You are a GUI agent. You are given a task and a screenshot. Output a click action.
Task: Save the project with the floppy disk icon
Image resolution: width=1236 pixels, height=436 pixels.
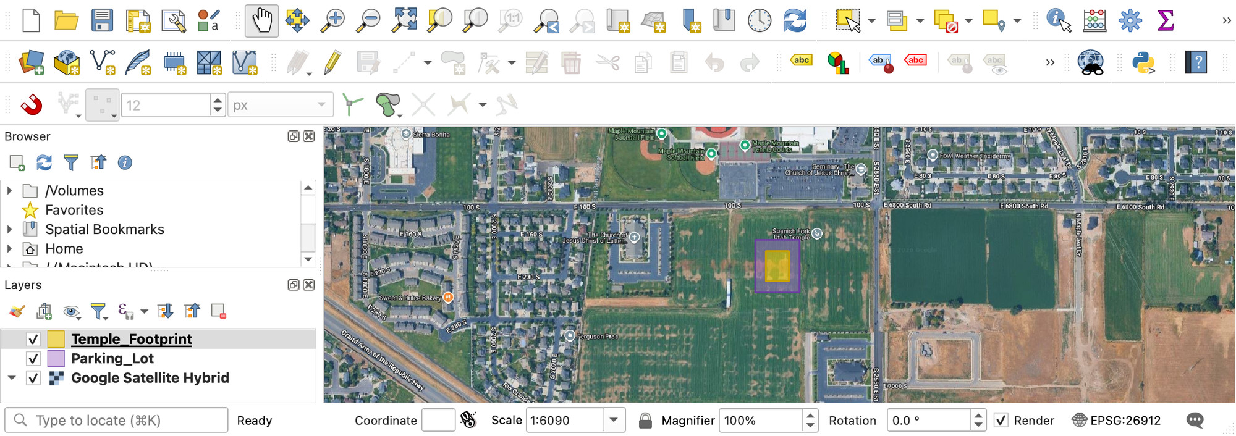coord(102,20)
